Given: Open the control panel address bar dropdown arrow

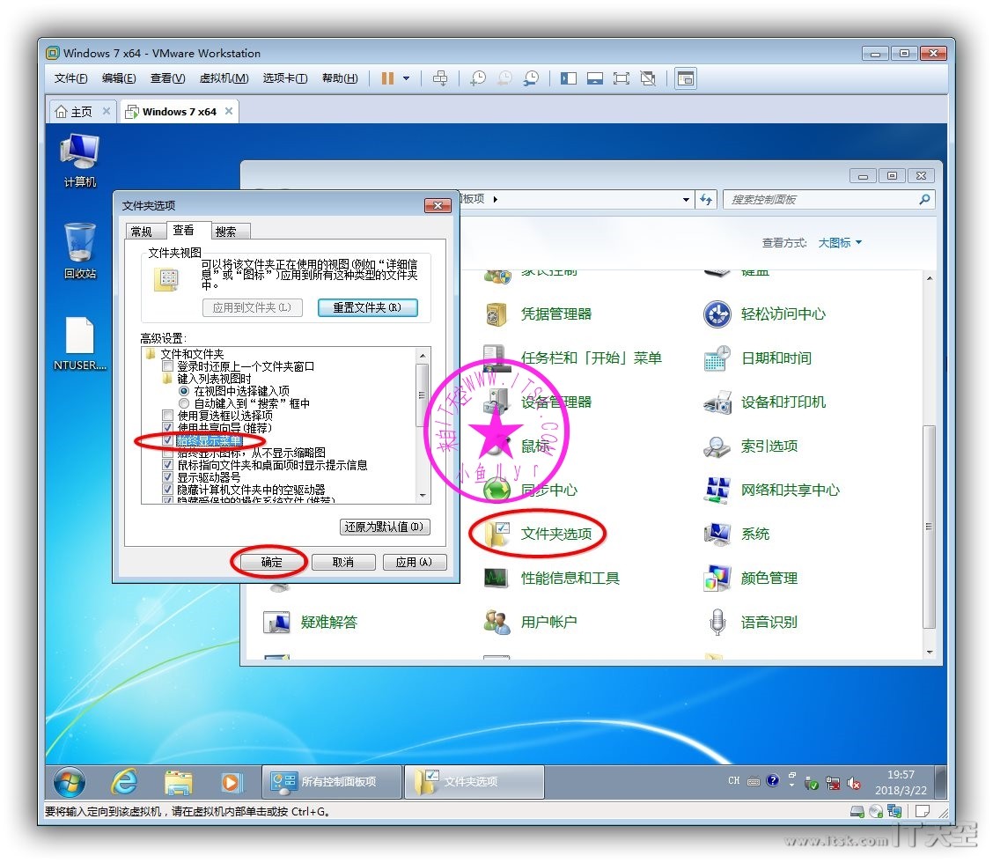Looking at the screenshot, I should pyautogui.click(x=687, y=200).
